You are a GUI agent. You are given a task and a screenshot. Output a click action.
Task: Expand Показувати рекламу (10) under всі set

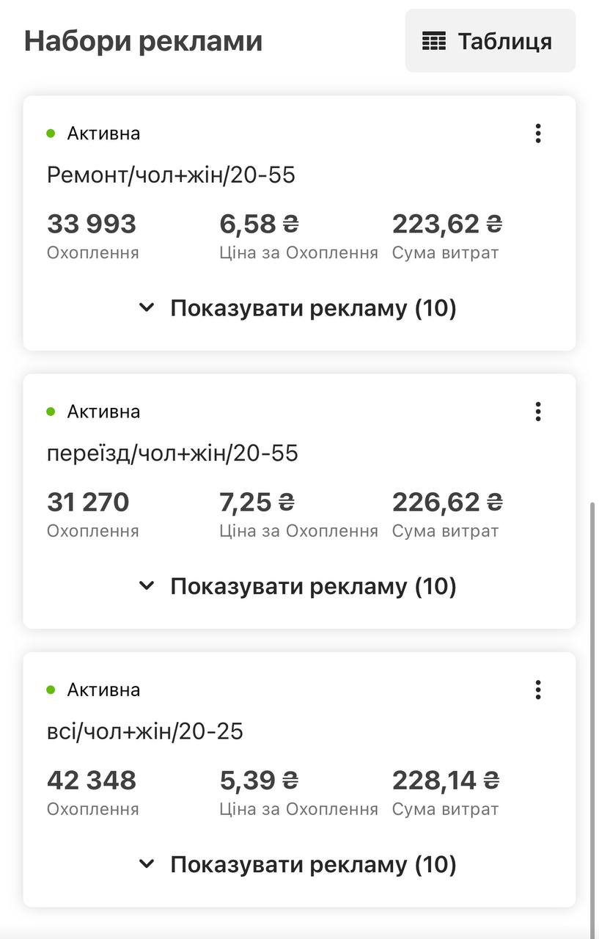pyautogui.click(x=298, y=864)
